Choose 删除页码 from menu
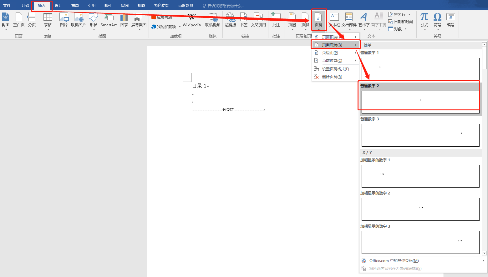This screenshot has width=488, height=277. coord(336,77)
